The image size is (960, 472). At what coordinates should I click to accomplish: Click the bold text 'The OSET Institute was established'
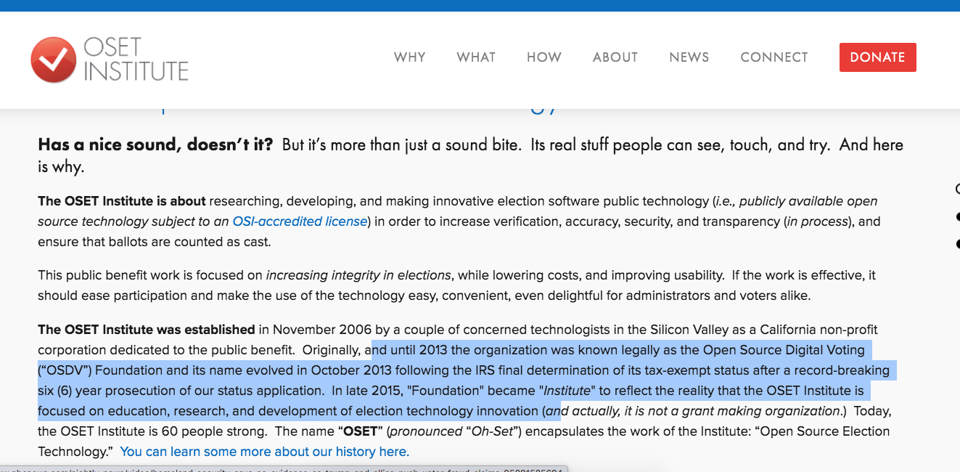point(147,330)
